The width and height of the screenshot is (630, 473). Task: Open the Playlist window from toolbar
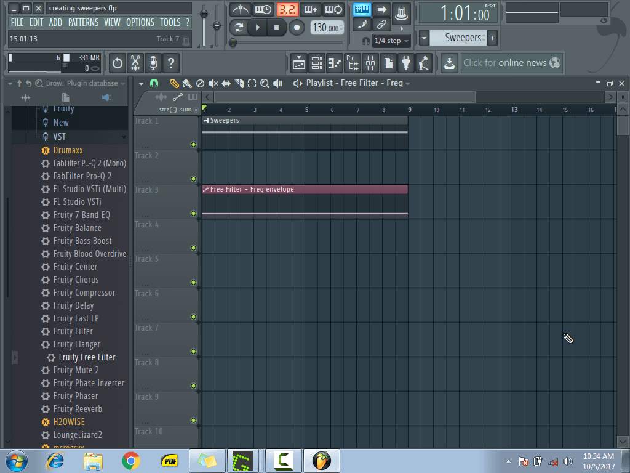(299, 63)
